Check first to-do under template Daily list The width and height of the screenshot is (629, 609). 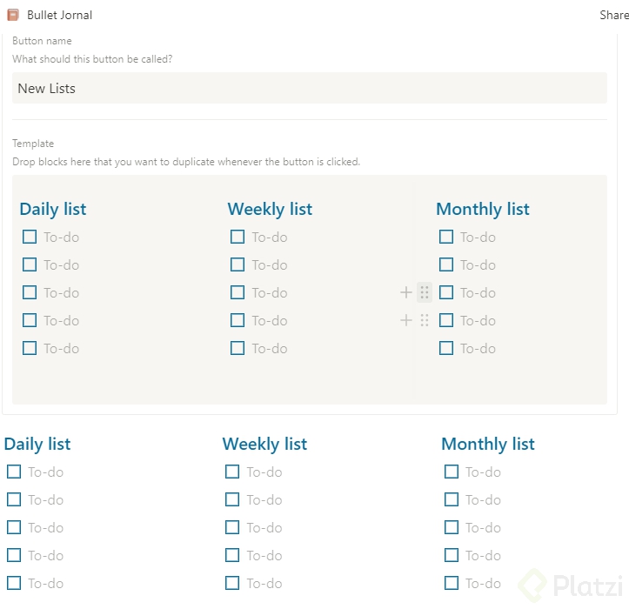click(x=30, y=237)
